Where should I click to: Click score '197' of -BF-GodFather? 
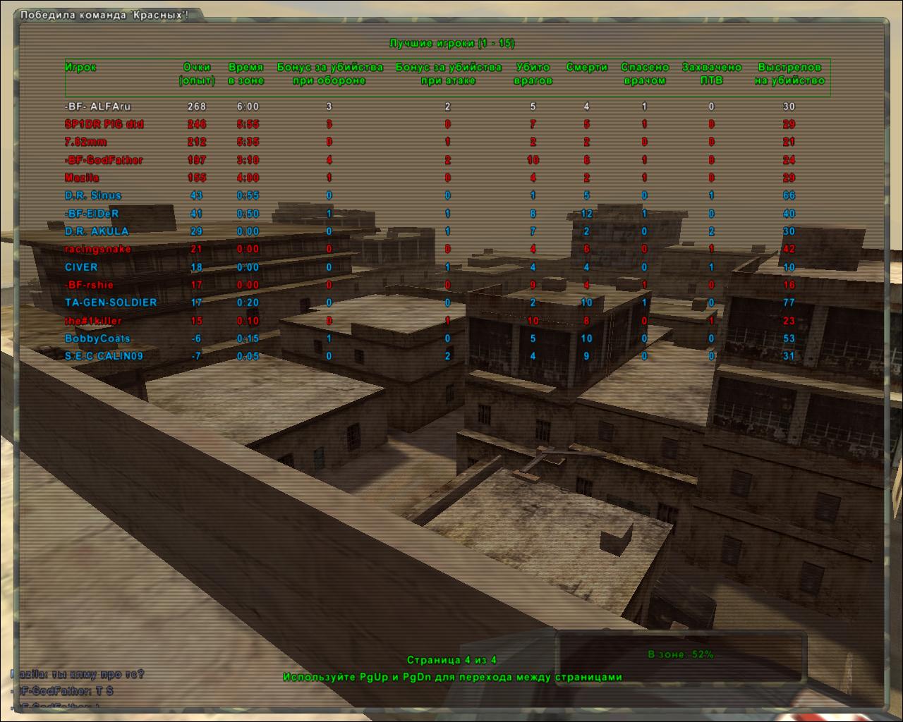pyautogui.click(x=197, y=160)
